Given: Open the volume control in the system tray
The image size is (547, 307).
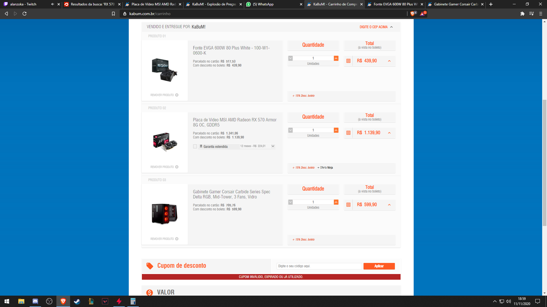Looking at the screenshot, I should (509, 301).
